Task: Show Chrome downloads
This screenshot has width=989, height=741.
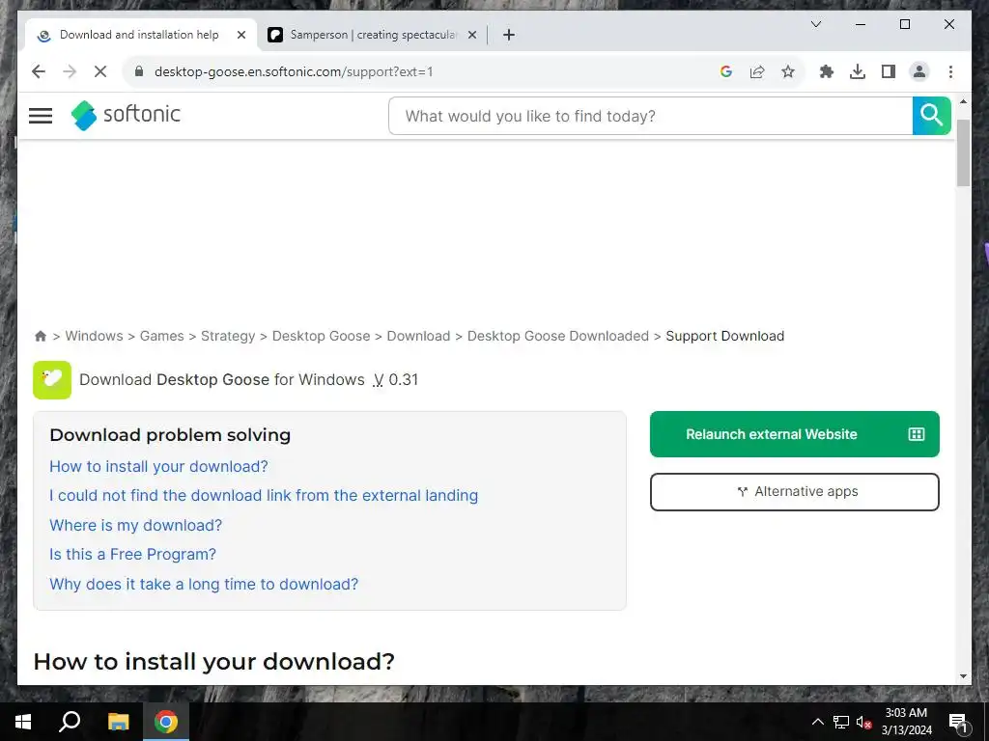Action: (858, 71)
